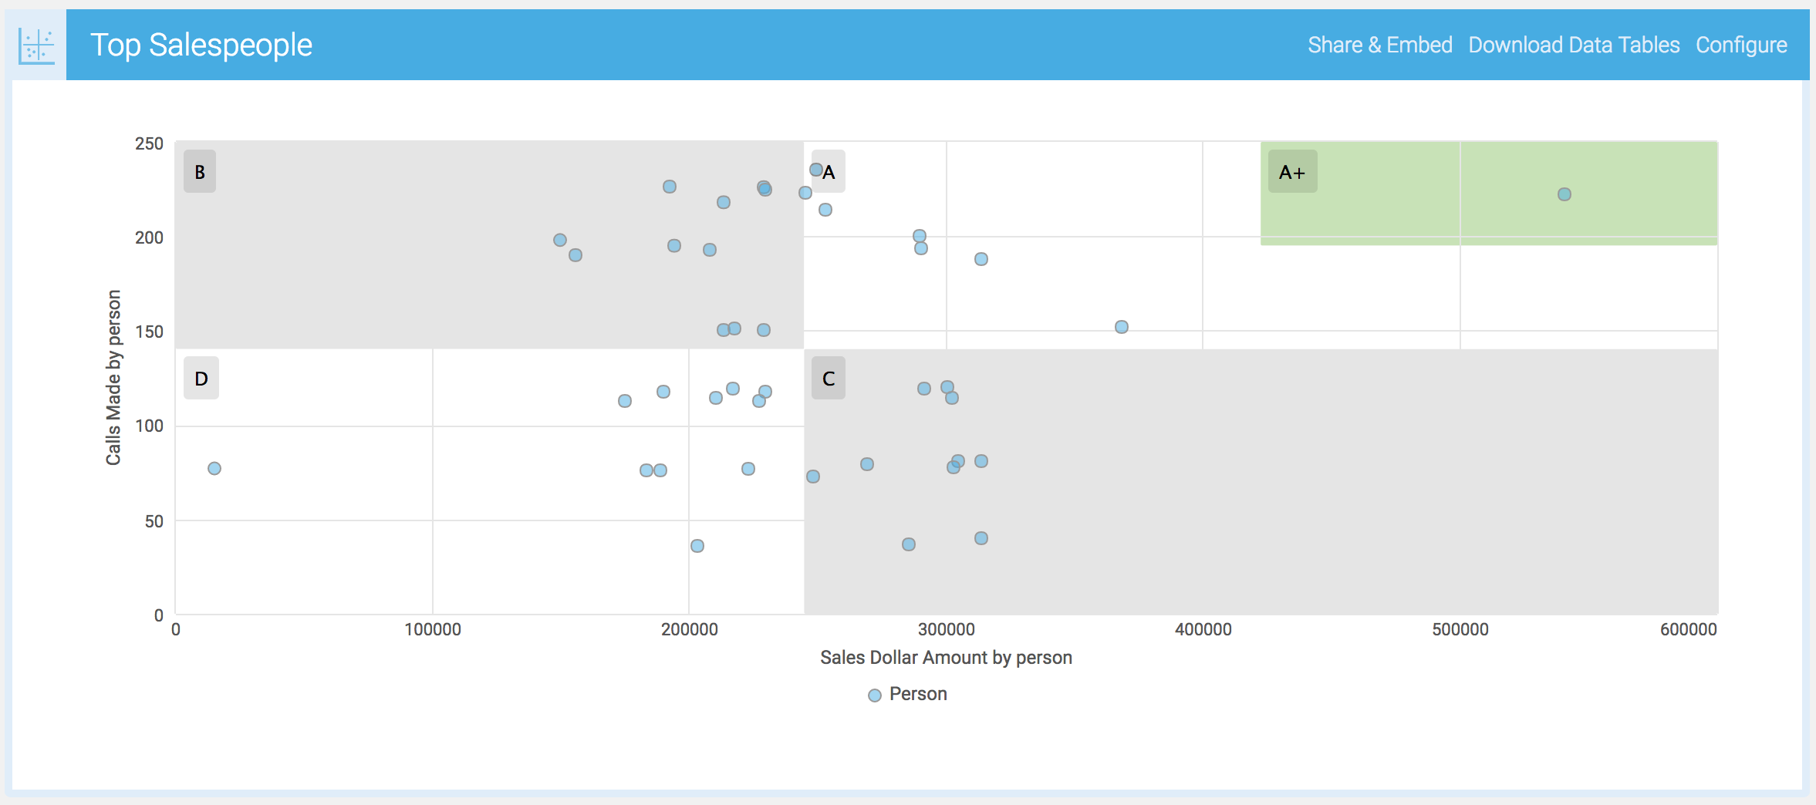Click the data point inside the green A+ zone
Screen dimensions: 1816x805
point(1564,194)
